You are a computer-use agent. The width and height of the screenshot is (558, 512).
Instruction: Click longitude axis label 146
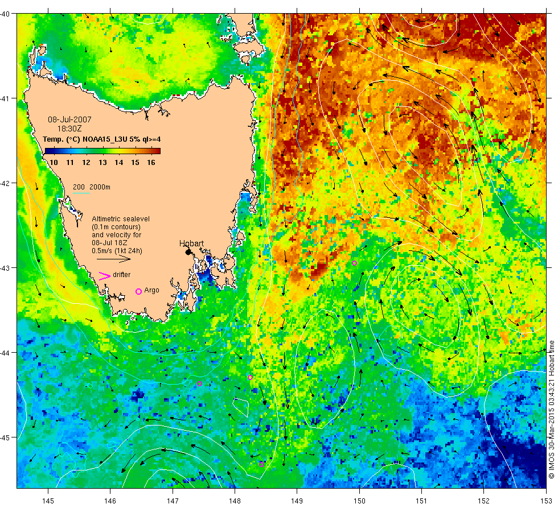point(110,501)
